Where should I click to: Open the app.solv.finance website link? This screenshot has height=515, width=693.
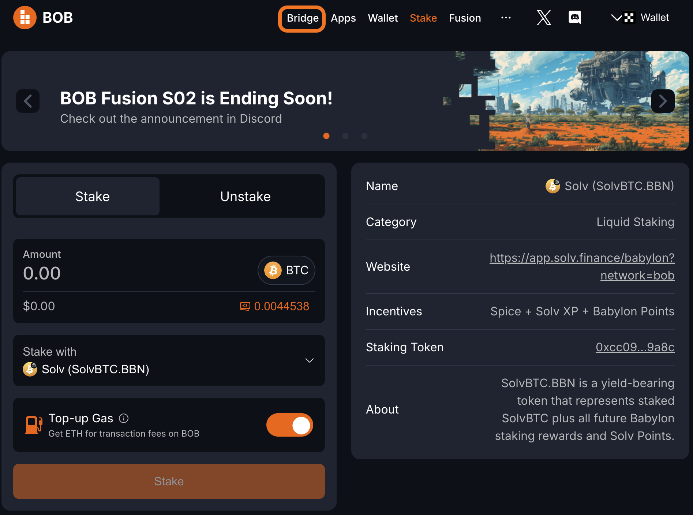click(x=582, y=266)
